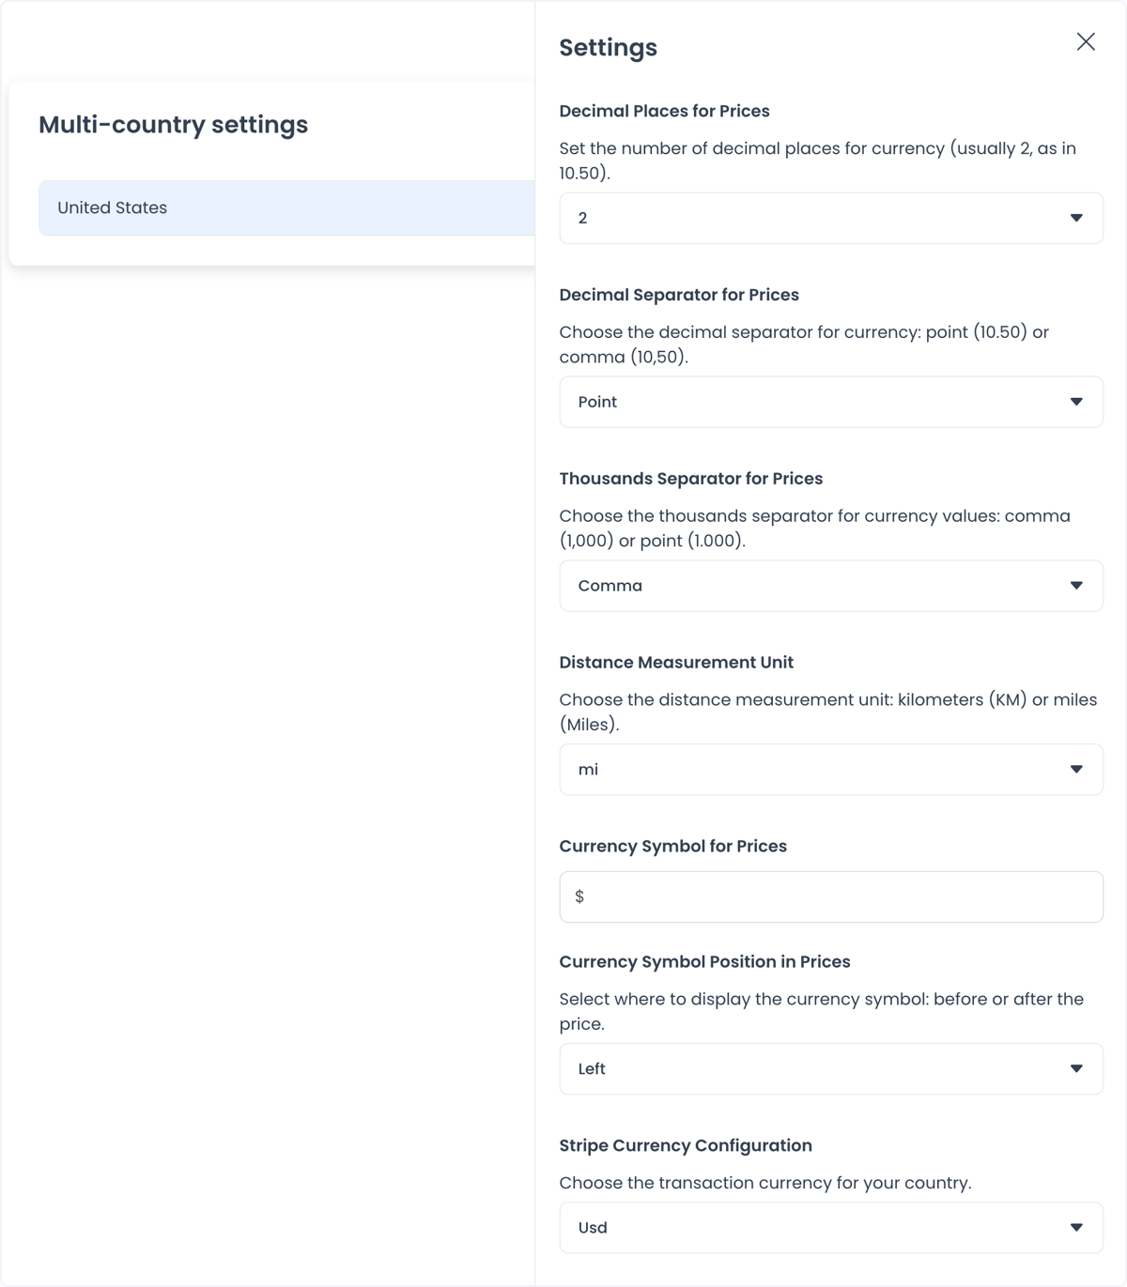This screenshot has height=1287, width=1127.
Task: Click the caret arrow beside Usd
Action: [1076, 1228]
